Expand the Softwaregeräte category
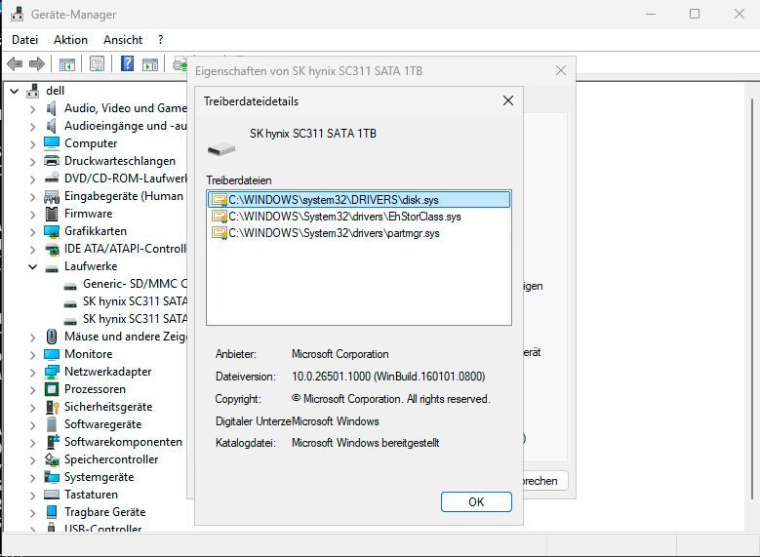This screenshot has width=760, height=557. (32, 424)
